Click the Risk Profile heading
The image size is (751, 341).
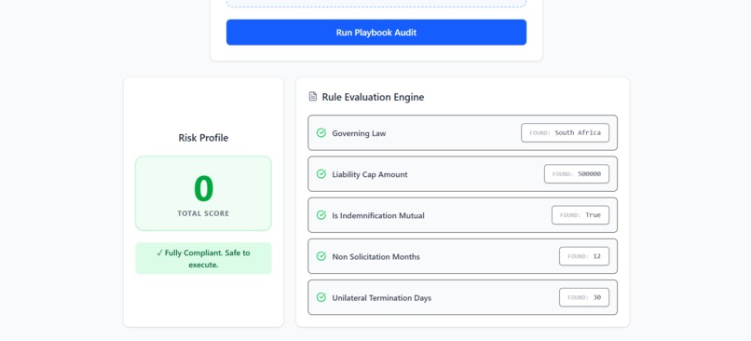(203, 138)
